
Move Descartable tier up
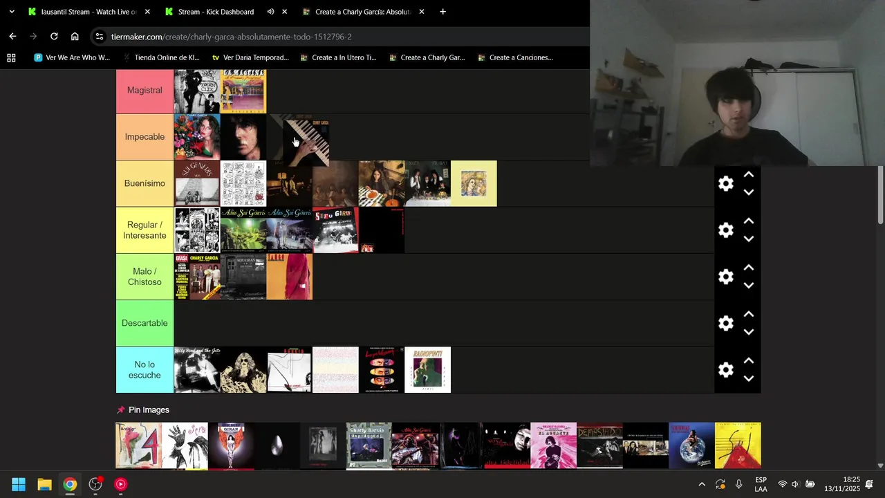(748, 314)
